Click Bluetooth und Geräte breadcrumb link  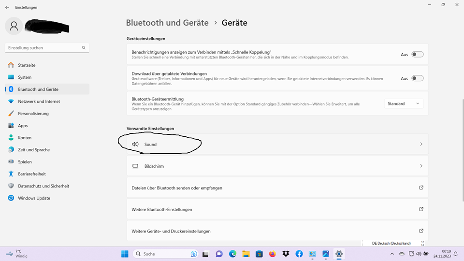point(167,23)
